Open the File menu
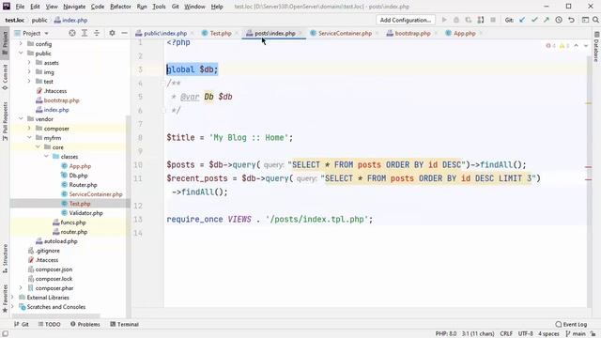The width and height of the screenshot is (601, 338). point(20,7)
